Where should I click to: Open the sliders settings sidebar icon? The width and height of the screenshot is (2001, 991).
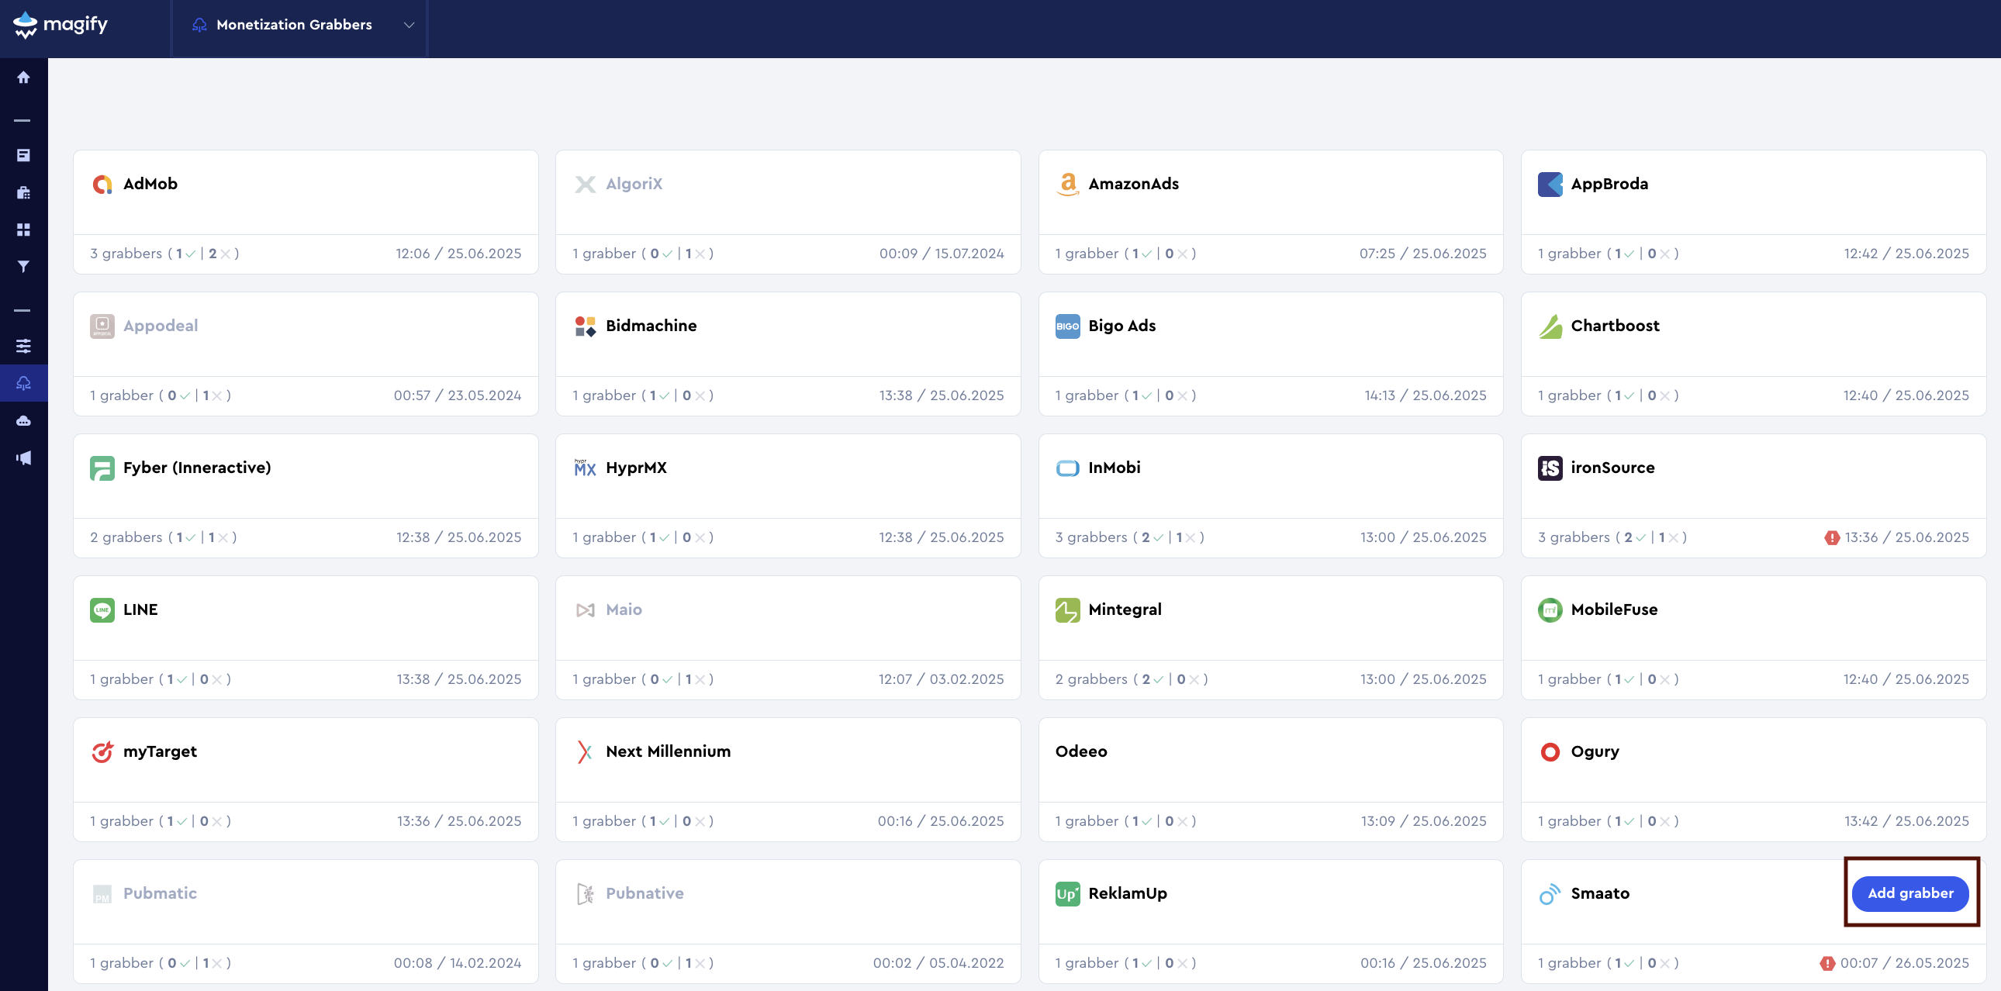[x=23, y=346]
